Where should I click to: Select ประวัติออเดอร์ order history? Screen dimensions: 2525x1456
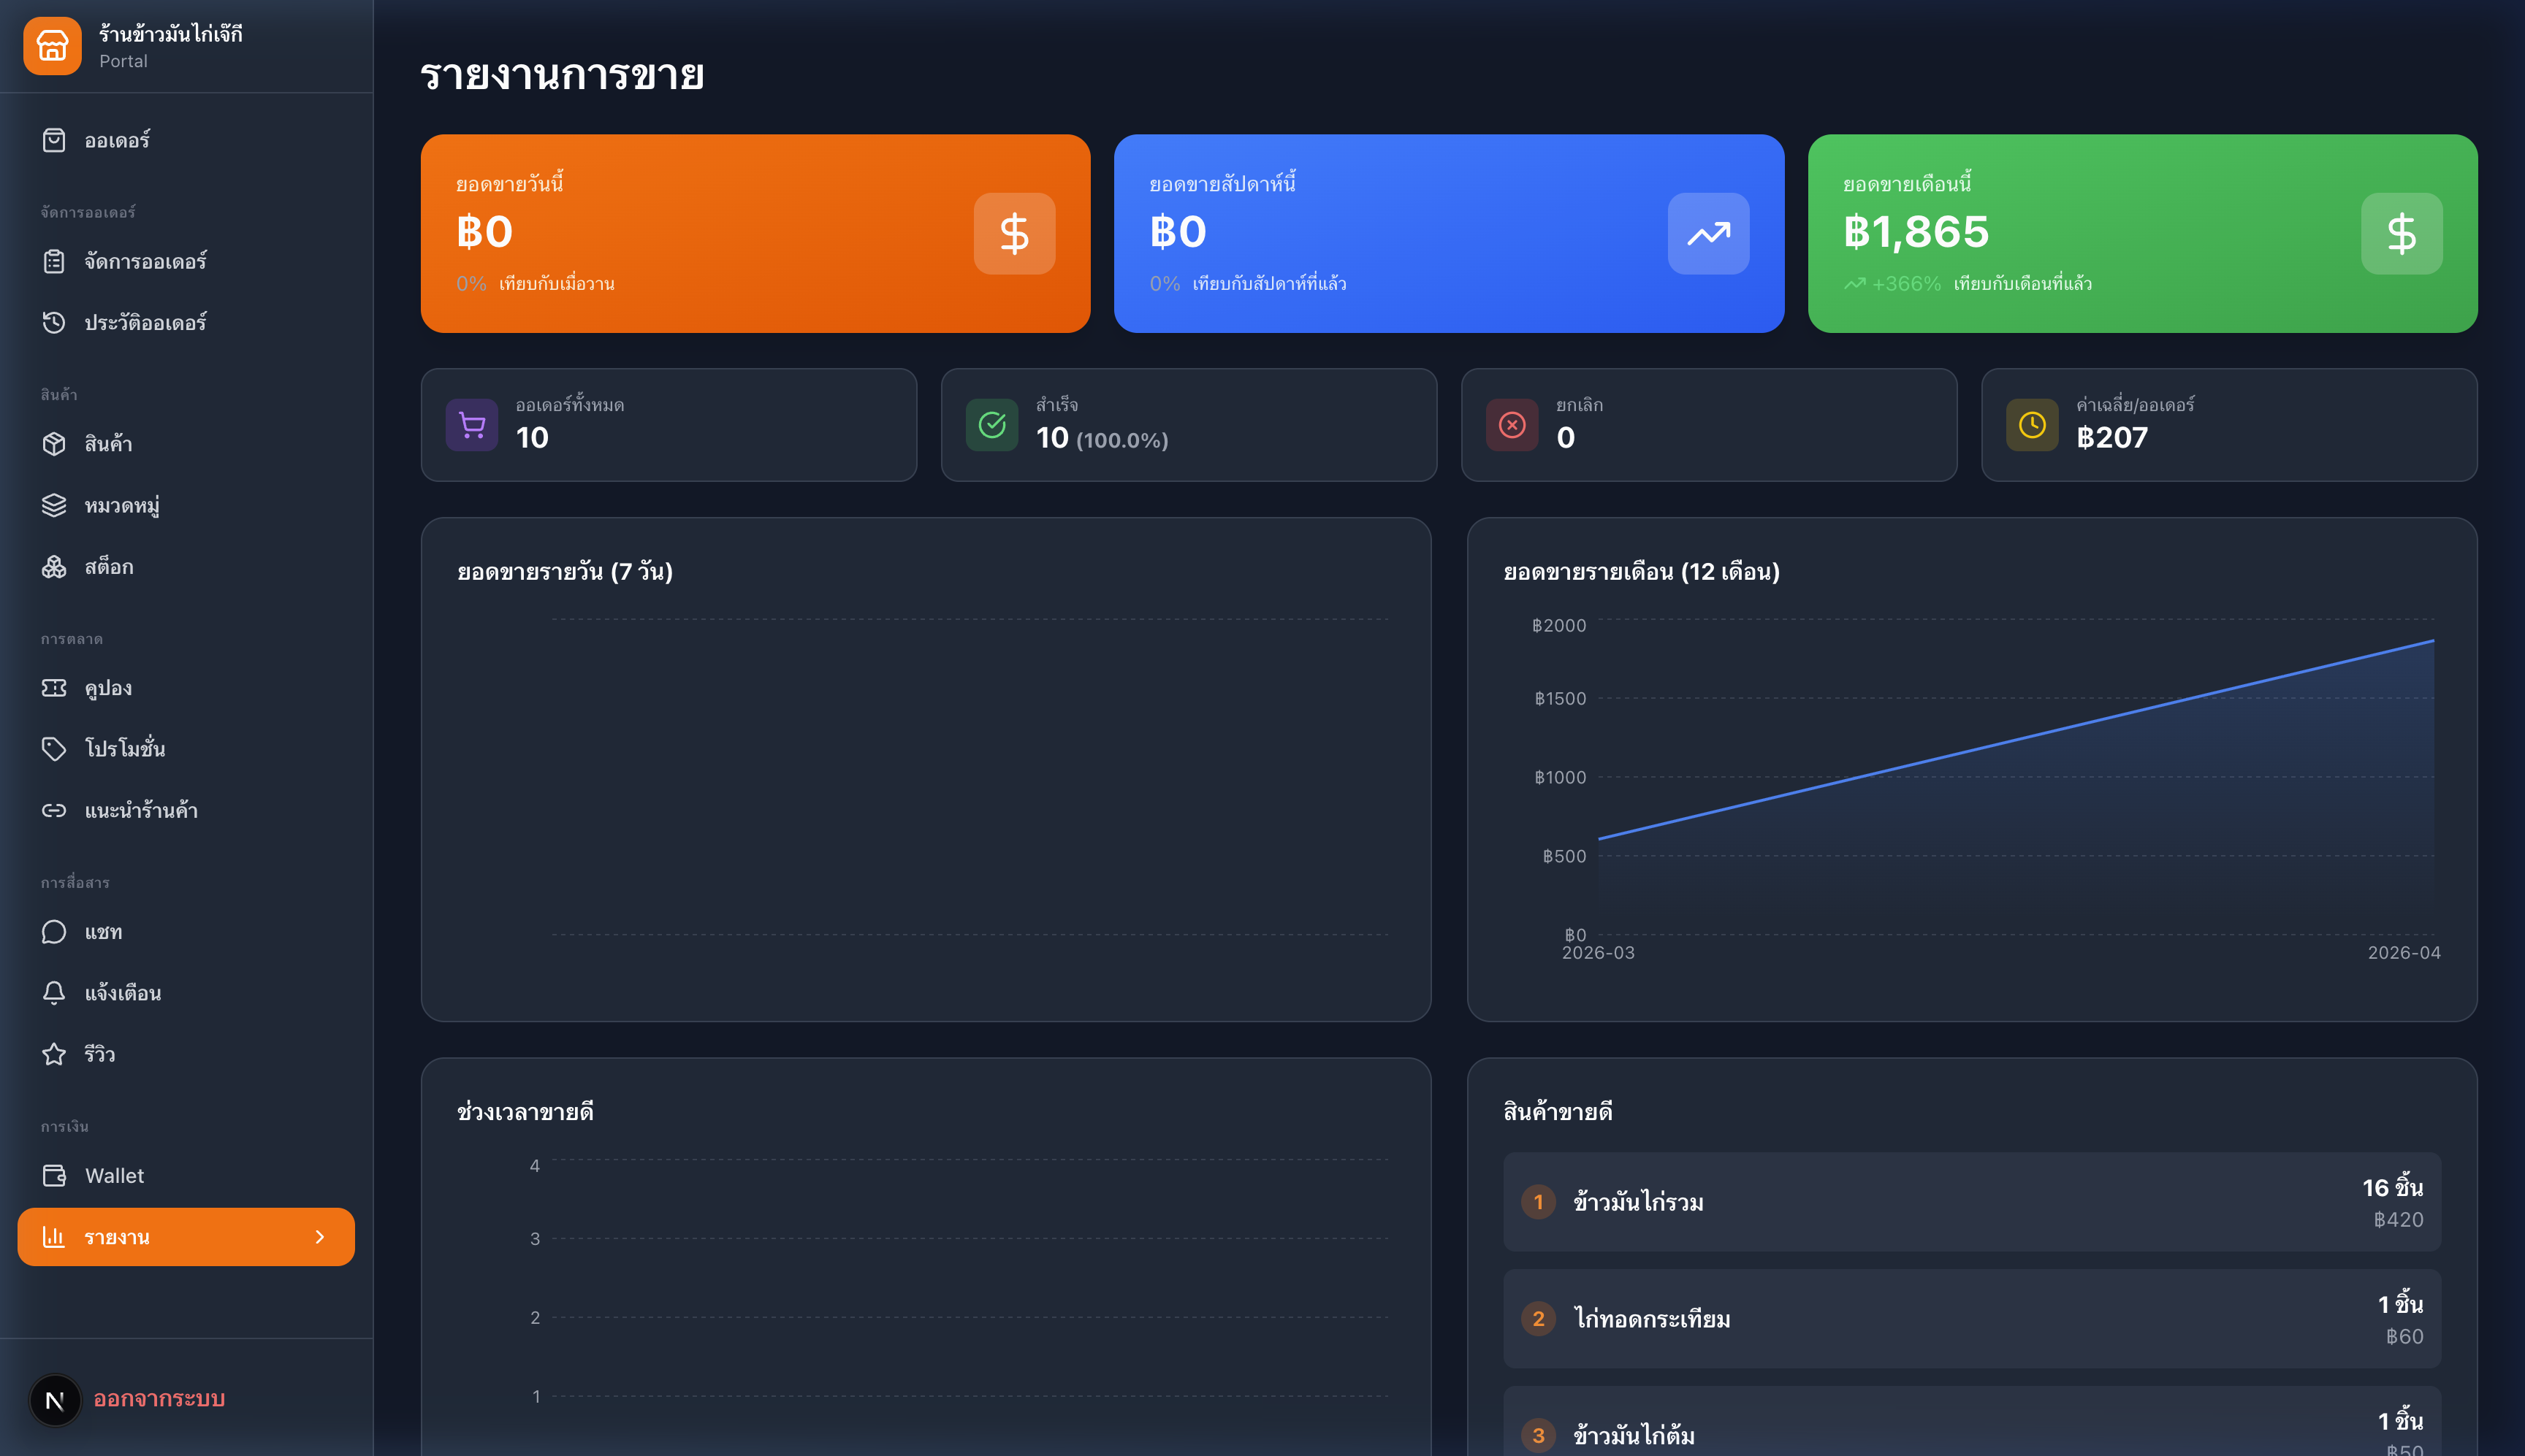tap(145, 322)
